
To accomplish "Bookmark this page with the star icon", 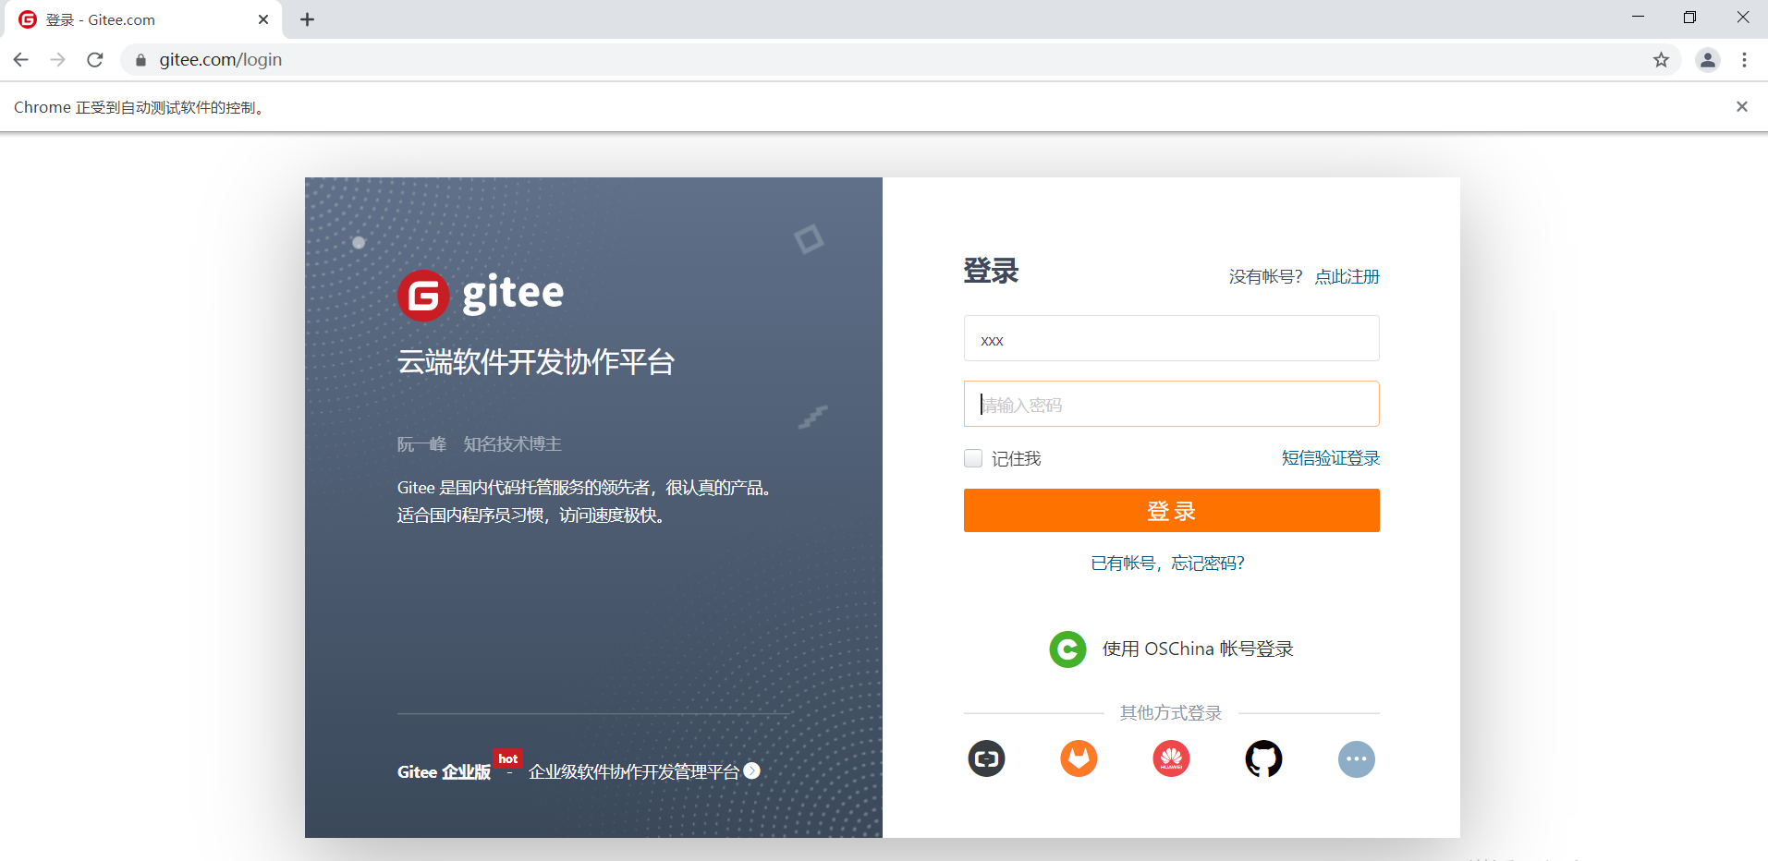I will [1661, 60].
